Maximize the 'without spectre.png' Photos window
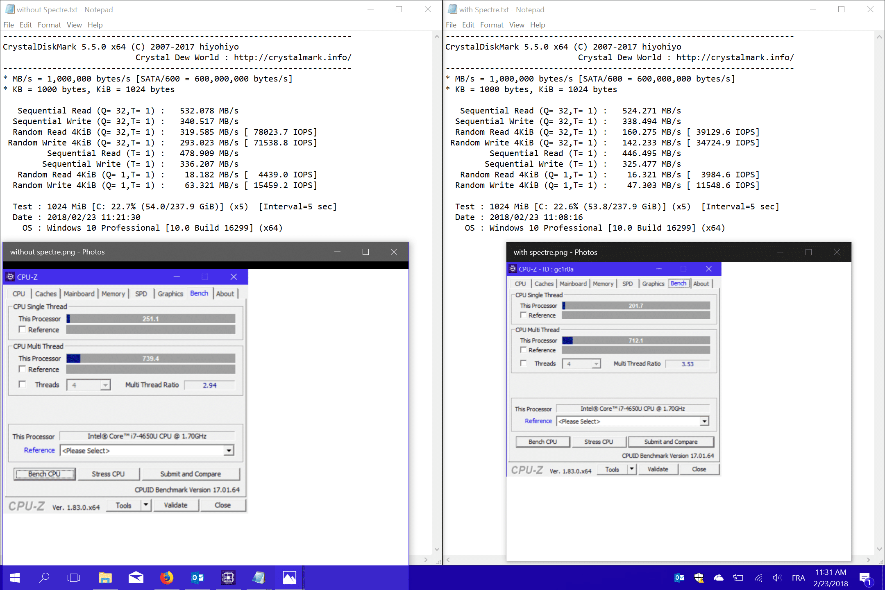This screenshot has height=590, width=885. (365, 252)
